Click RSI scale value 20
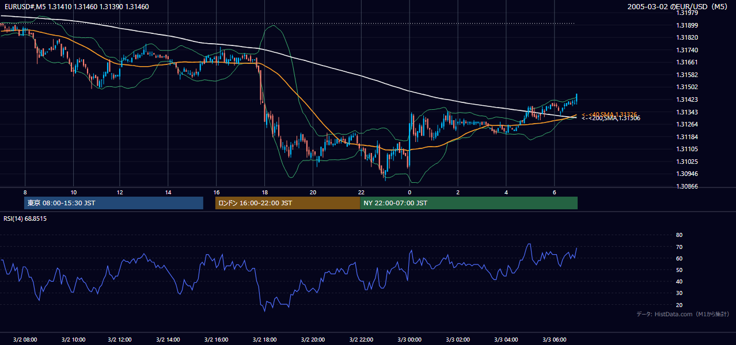This screenshot has height=345, width=736. tap(679, 305)
